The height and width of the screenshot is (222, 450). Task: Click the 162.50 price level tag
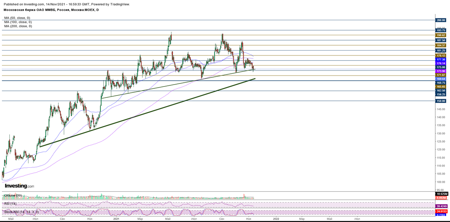coord(440,91)
